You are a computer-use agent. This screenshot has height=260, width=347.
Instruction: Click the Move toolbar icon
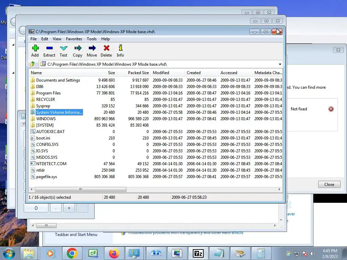[x=92, y=48]
